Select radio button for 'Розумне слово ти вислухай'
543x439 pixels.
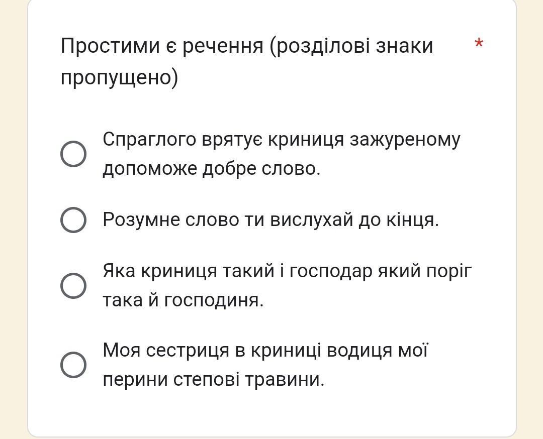[x=73, y=219]
